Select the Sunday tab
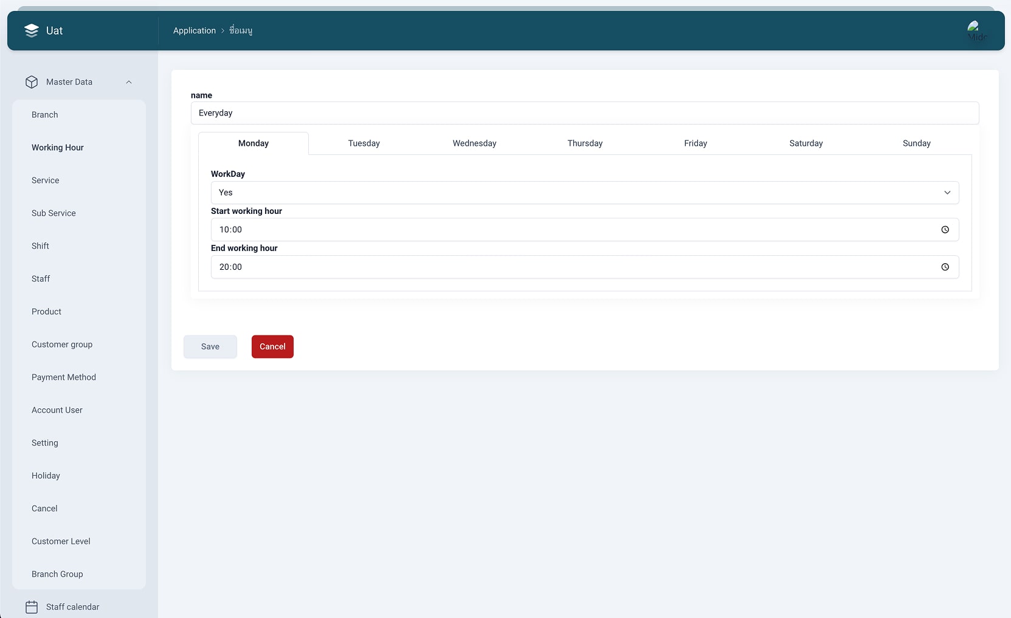Screen dimensions: 1011x618 tap(916, 143)
